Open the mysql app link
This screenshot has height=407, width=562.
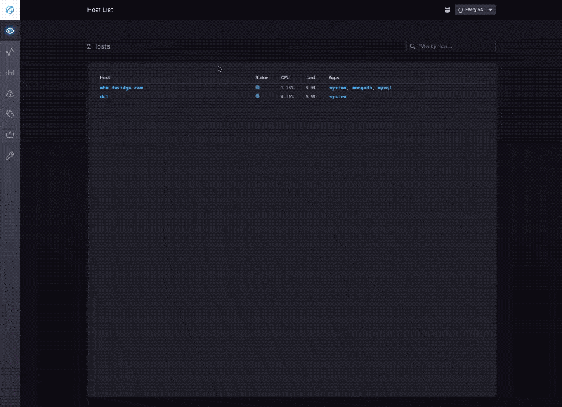point(384,88)
